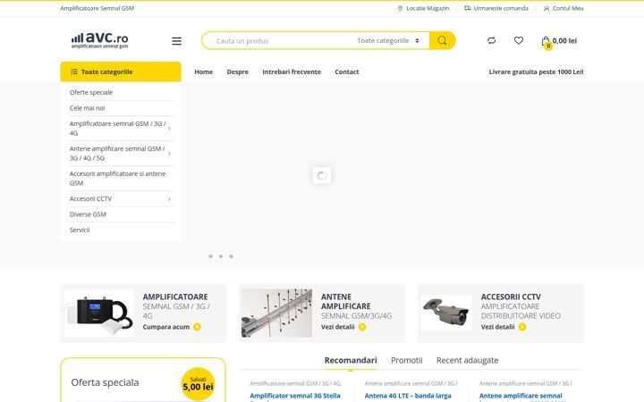Viewport: 644px width, 402px height.
Task: Switch to the Recent adaugate tab
Action: point(467,360)
